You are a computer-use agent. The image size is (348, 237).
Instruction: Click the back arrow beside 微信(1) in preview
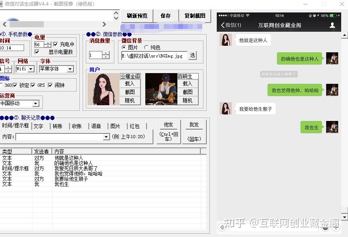[222, 25]
